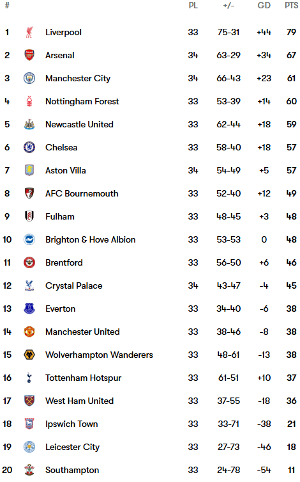This screenshot has height=482, width=300.
Task: Sort table by PTS column header
Action: (x=291, y=6)
